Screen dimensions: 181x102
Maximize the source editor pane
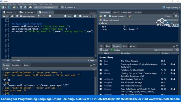coord(94,12)
